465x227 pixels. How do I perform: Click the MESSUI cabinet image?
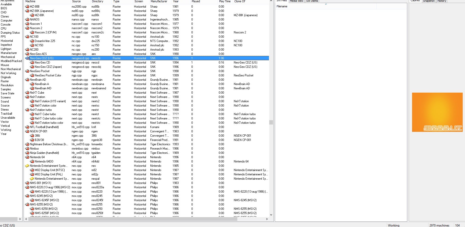[437, 112]
